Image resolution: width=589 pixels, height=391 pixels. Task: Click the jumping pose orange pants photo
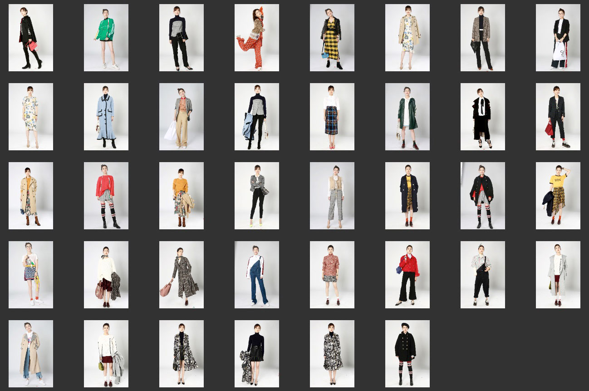[x=256, y=38]
